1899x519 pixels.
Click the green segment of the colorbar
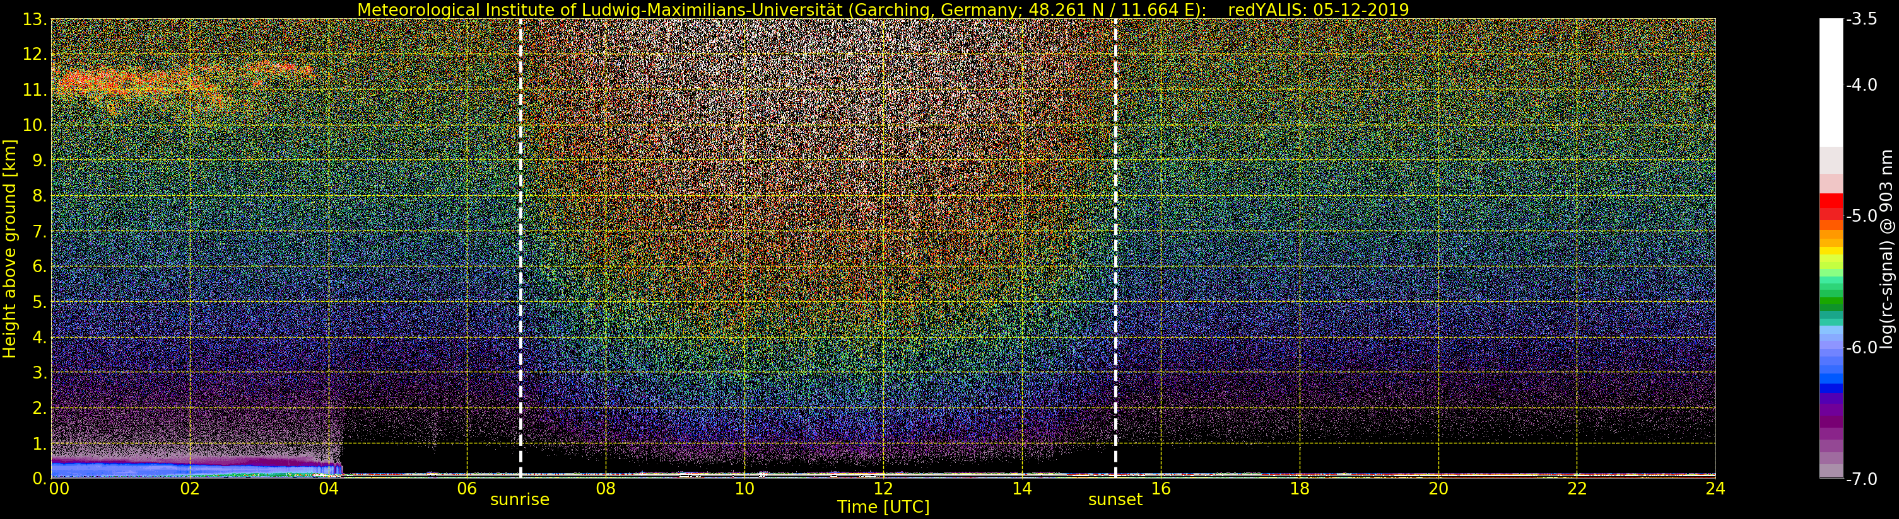[x=1831, y=302]
